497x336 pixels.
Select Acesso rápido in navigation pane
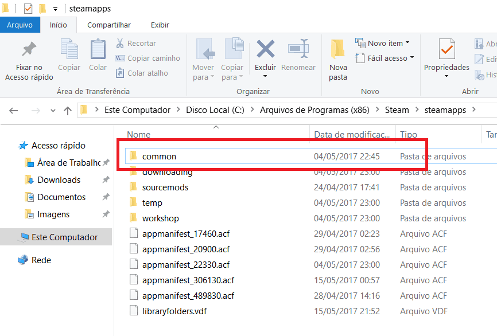(59, 146)
